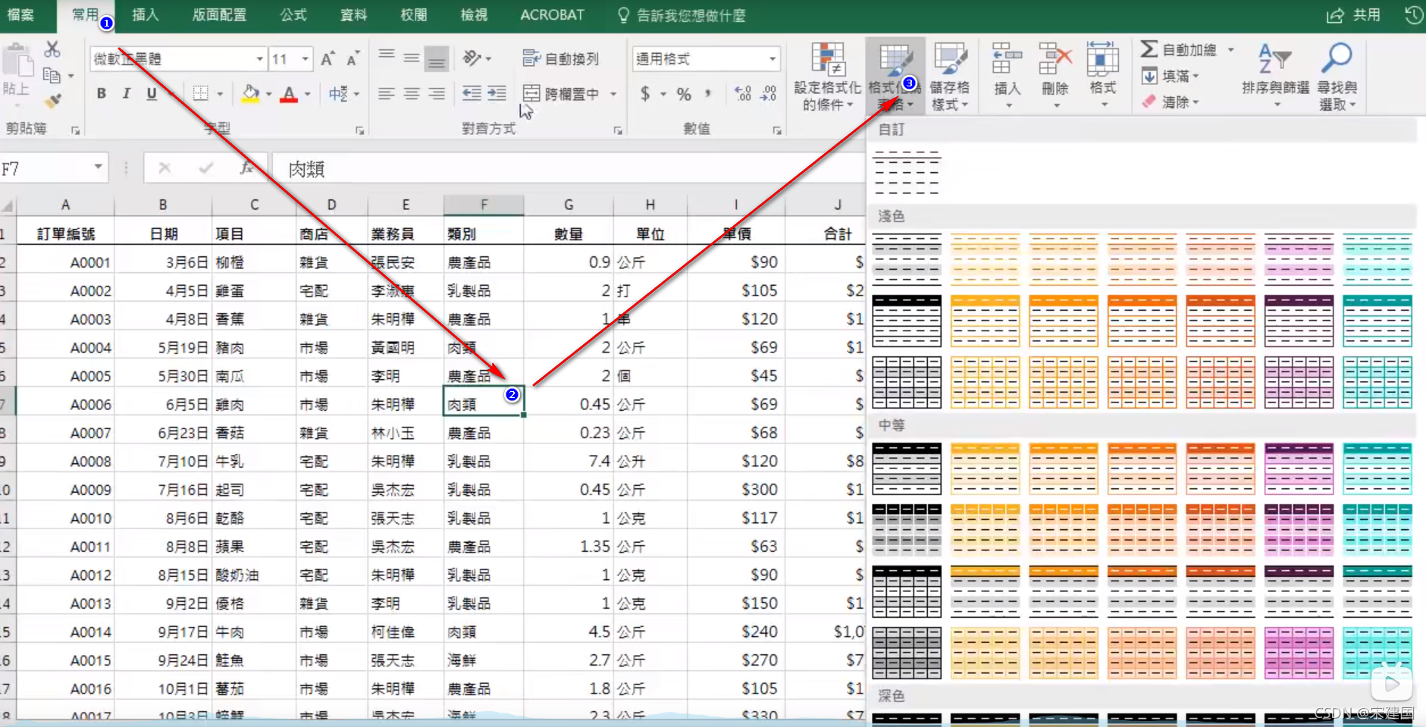Click the Name Box showing F7

(53, 168)
